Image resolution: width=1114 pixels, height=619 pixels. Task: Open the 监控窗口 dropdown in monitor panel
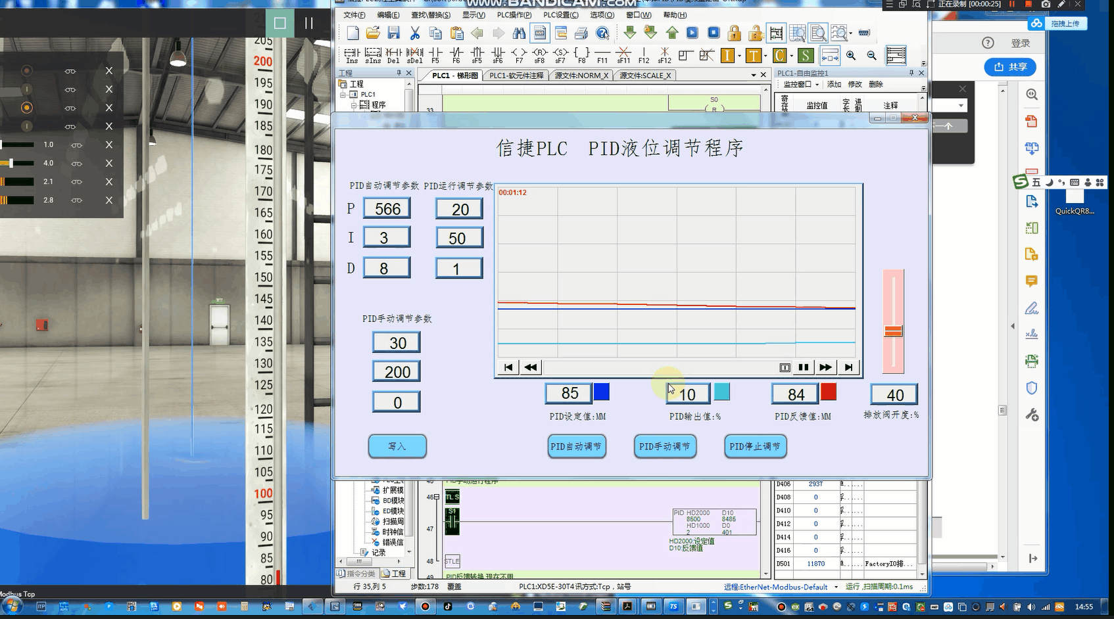pyautogui.click(x=817, y=85)
